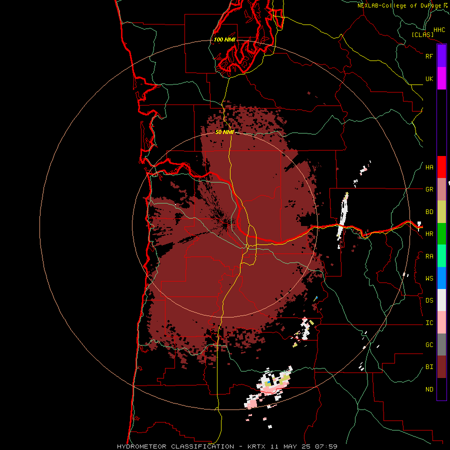The image size is (450, 450).
Task: Click the BI legend label
Action: (x=429, y=367)
